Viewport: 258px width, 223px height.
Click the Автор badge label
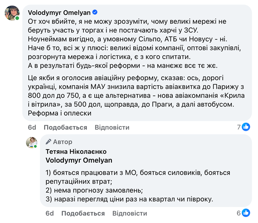(x=63, y=142)
